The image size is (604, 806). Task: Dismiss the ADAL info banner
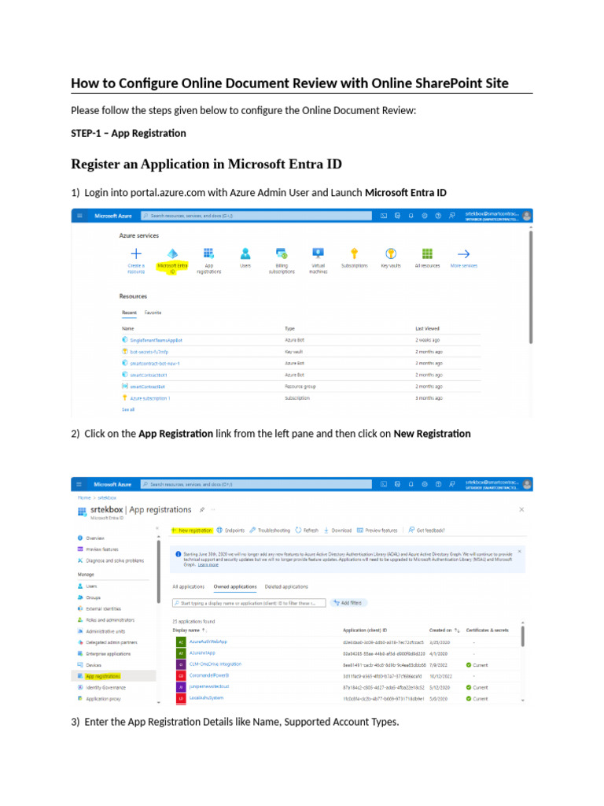(x=519, y=552)
